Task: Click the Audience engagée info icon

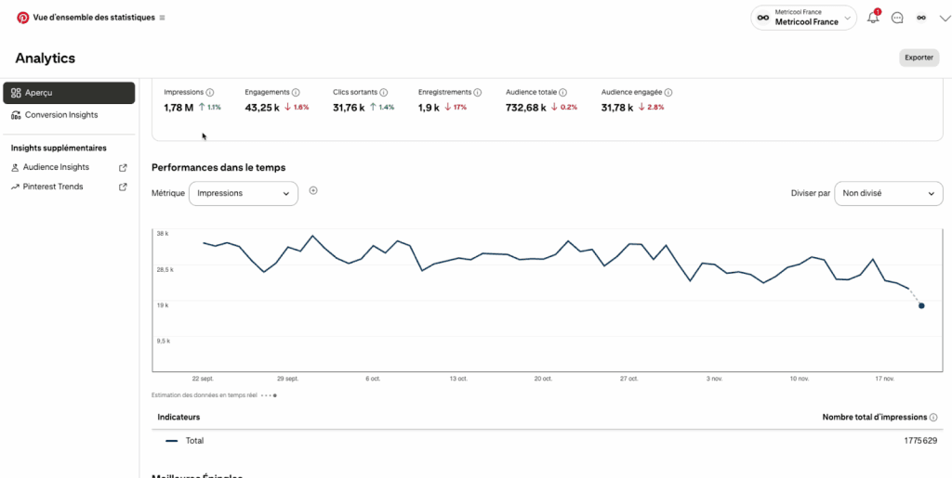Action: [668, 93]
